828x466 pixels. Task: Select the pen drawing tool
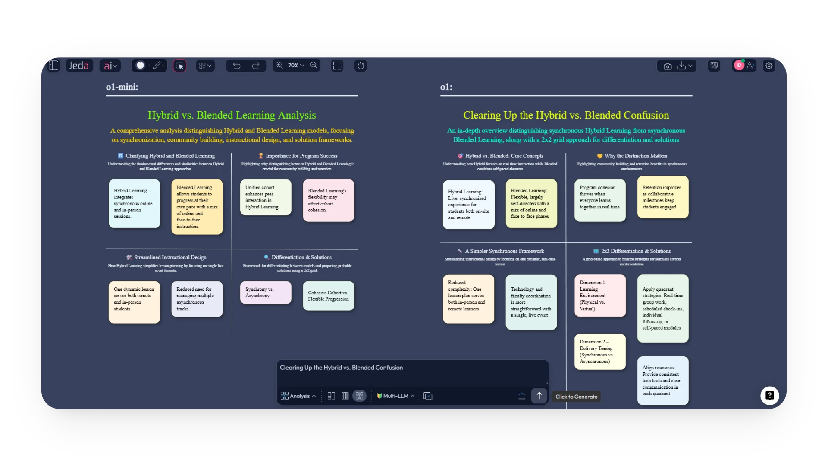tap(157, 66)
